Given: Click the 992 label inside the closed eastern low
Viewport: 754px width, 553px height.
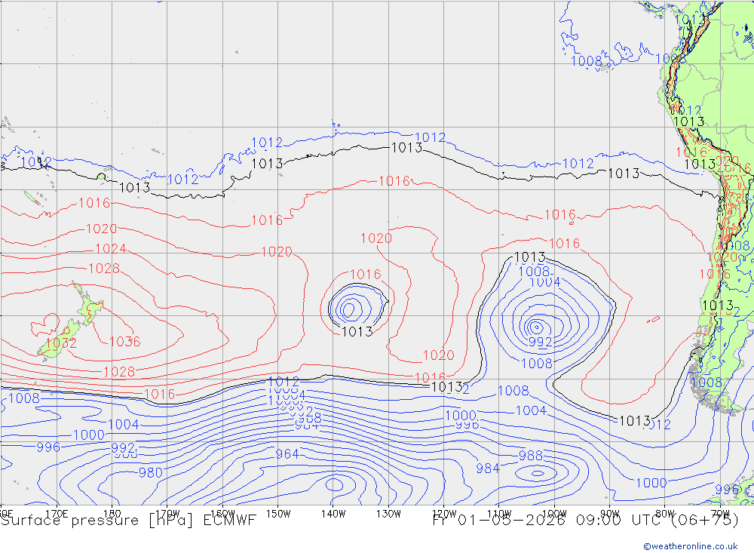Looking at the screenshot, I should point(541,343).
